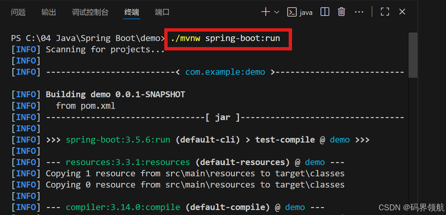The width and height of the screenshot is (446, 215).
Task: Switch to the 输出 (Output) tab
Action: click(x=49, y=12)
